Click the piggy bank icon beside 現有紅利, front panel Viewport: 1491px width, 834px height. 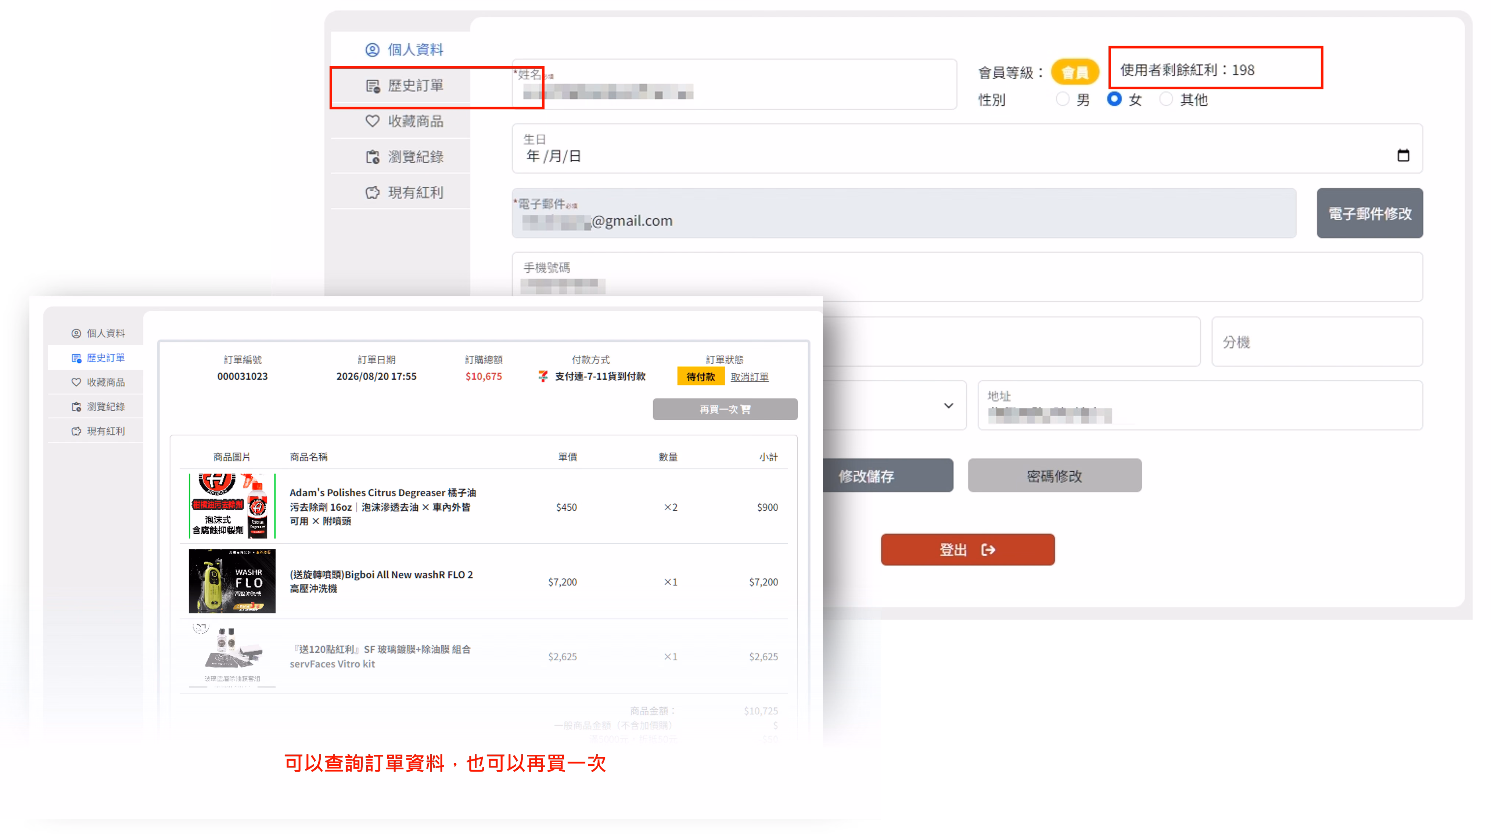tap(76, 431)
